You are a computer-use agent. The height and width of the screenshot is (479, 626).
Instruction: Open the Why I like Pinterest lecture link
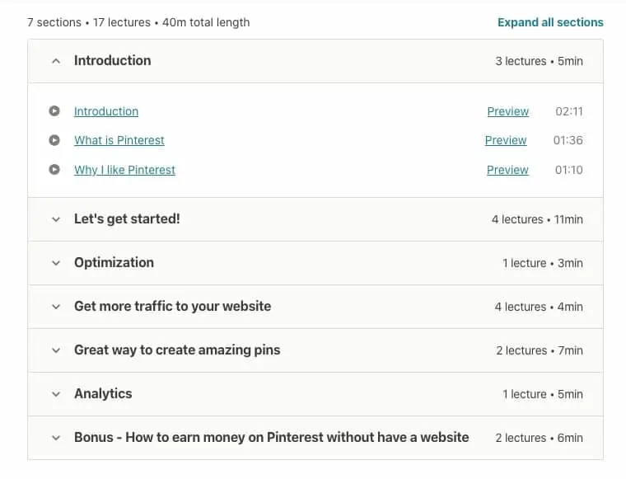pos(124,170)
